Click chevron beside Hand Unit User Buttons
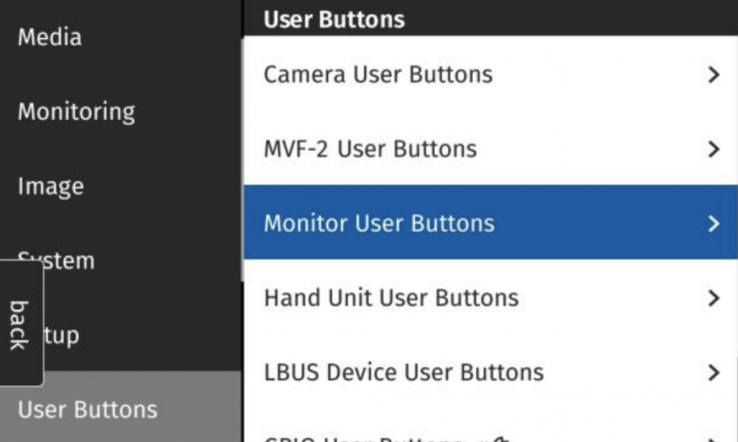This screenshot has width=738, height=442. (713, 297)
